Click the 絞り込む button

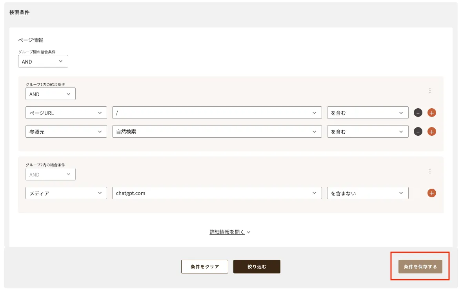pyautogui.click(x=256, y=267)
